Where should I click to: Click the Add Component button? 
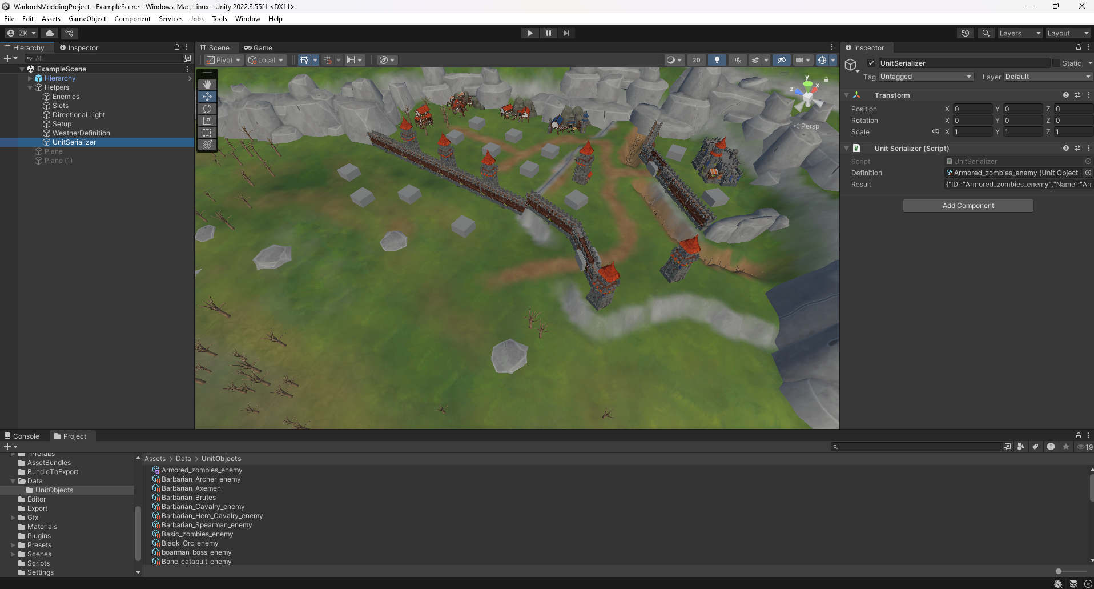click(x=968, y=206)
